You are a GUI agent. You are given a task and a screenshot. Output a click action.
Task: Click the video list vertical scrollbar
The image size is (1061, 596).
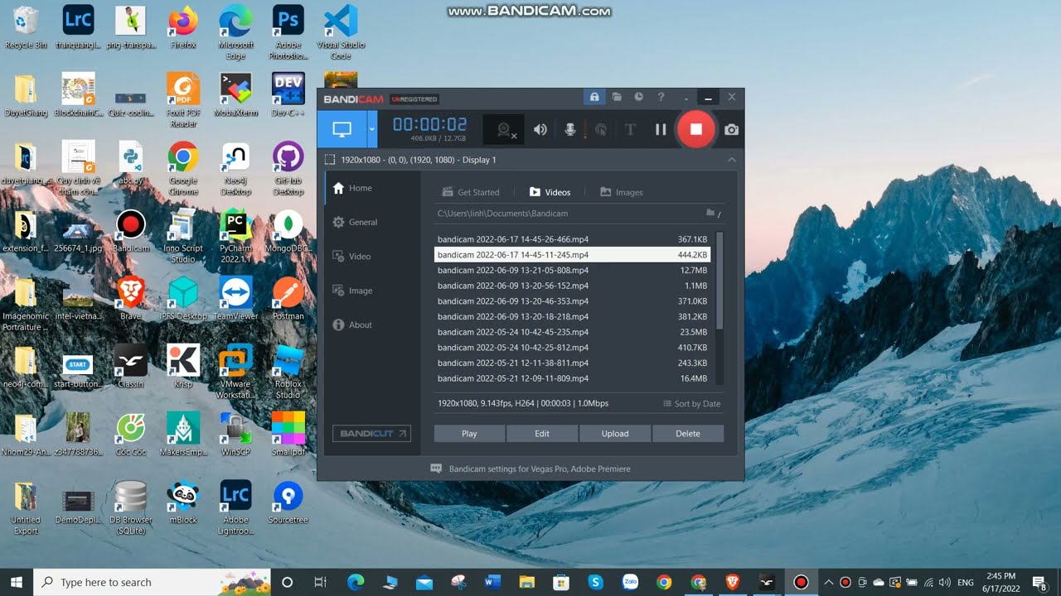coord(719,281)
